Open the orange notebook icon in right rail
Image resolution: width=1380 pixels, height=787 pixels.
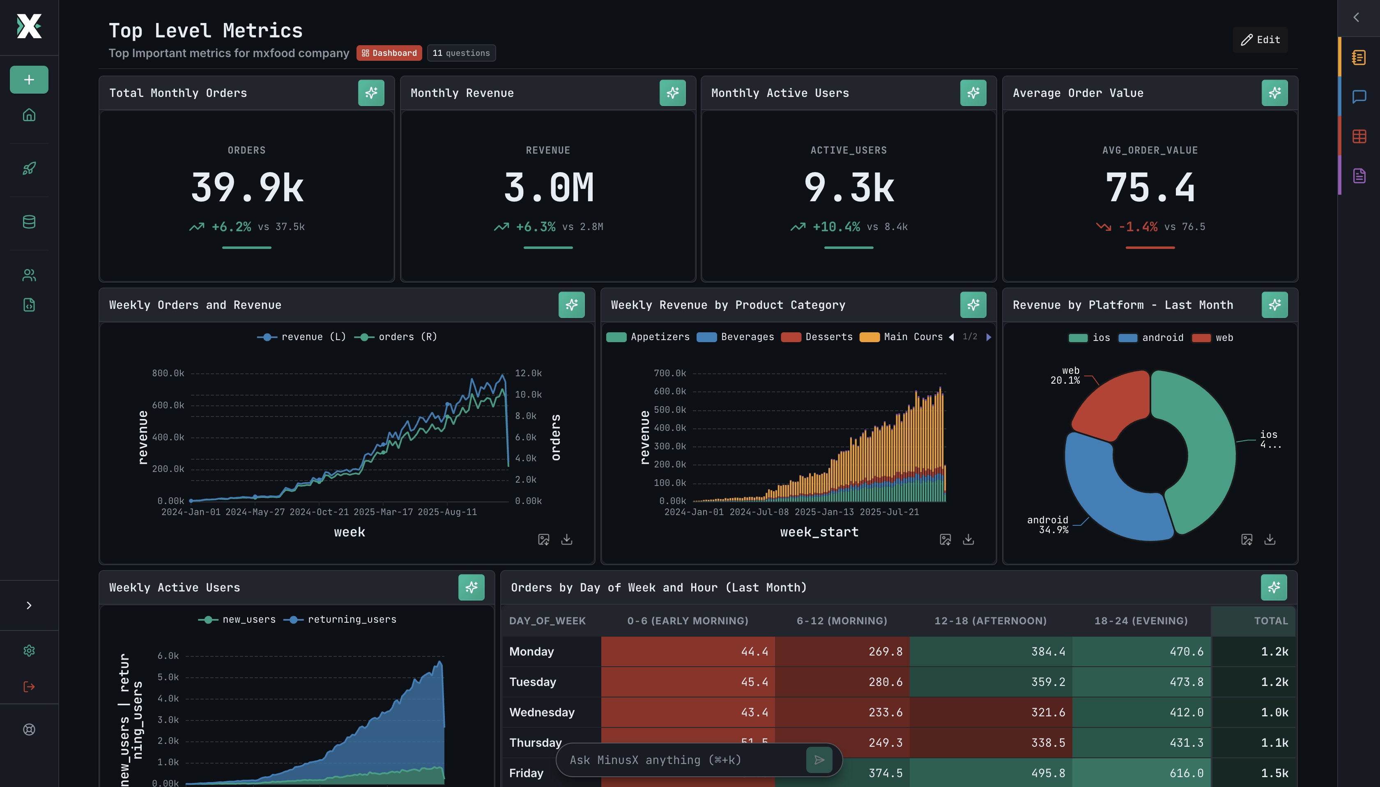[x=1359, y=57]
